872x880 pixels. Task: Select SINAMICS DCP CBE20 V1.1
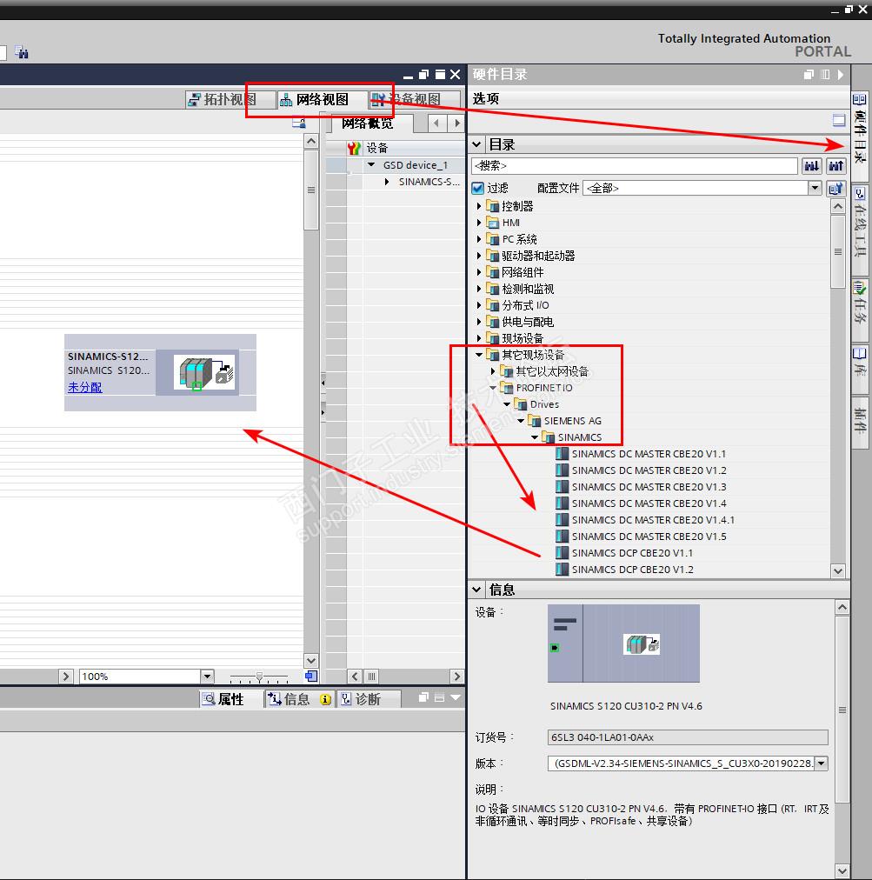(632, 553)
